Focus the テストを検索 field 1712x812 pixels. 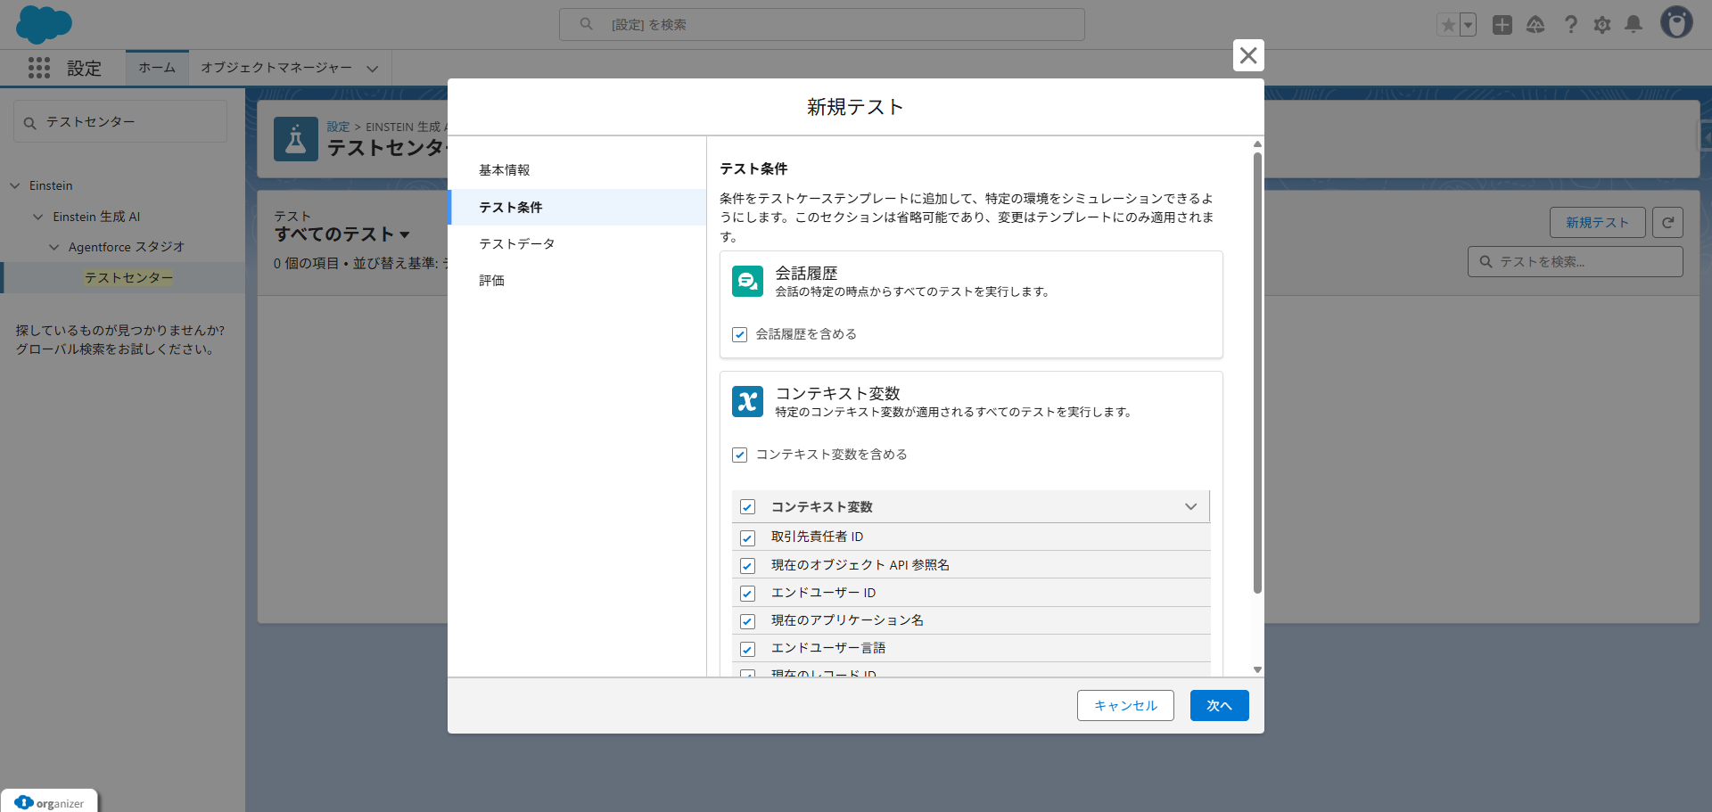(1575, 261)
